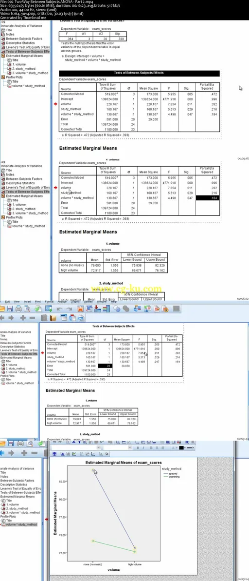Click the Promote arrow above the df 20 table
This screenshot has width=249, height=581.
2,318
